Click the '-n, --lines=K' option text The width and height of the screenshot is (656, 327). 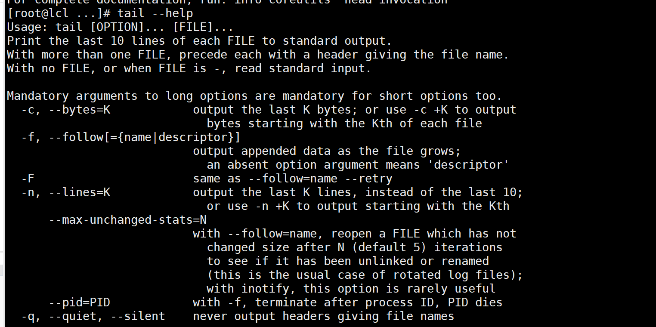[x=65, y=192]
